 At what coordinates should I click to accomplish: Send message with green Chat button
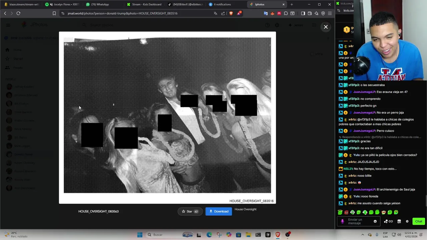tap(419, 221)
